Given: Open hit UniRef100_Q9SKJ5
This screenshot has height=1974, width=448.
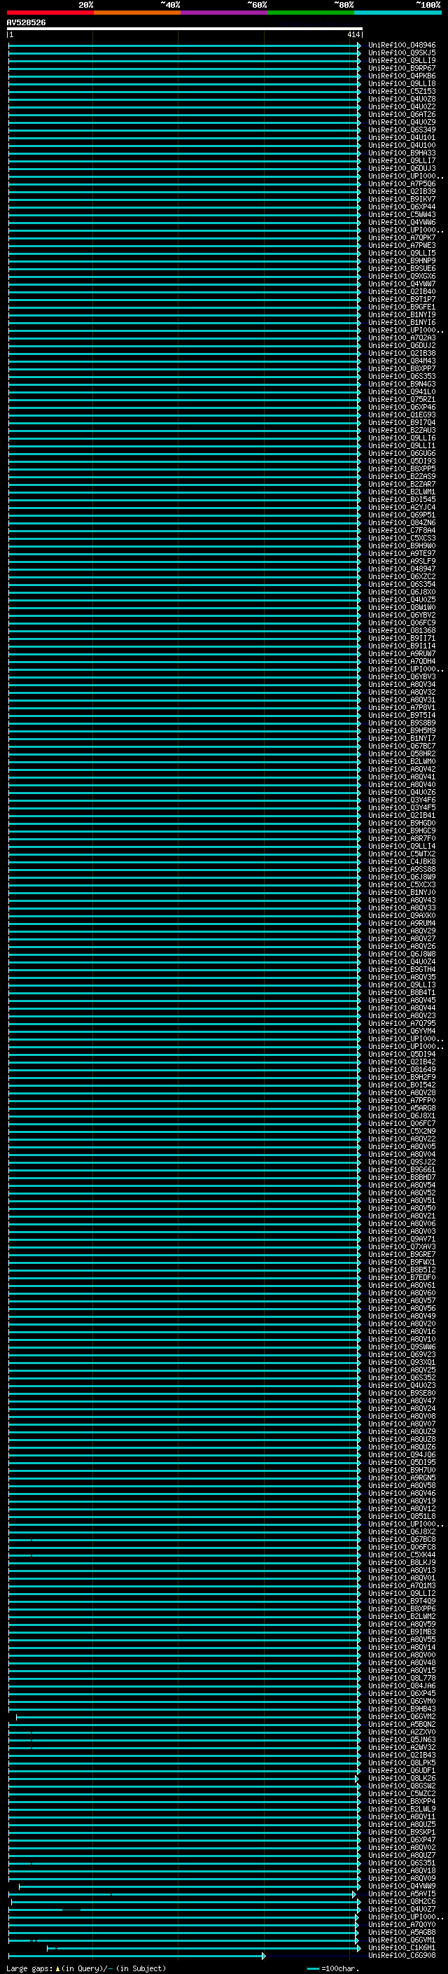Looking at the screenshot, I should pos(402,53).
